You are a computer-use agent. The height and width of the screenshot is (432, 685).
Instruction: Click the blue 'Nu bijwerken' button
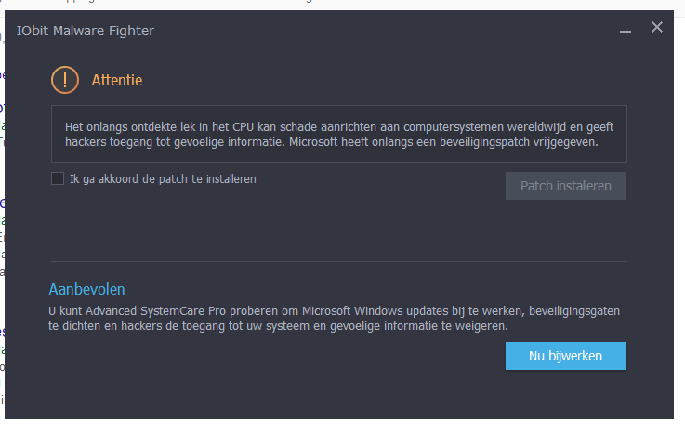(x=566, y=356)
